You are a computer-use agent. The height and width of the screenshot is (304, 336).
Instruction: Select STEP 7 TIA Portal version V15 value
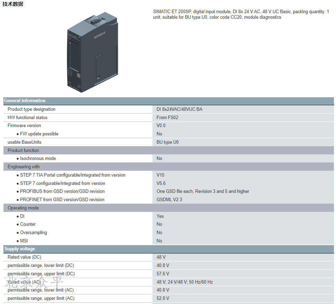[160, 175]
